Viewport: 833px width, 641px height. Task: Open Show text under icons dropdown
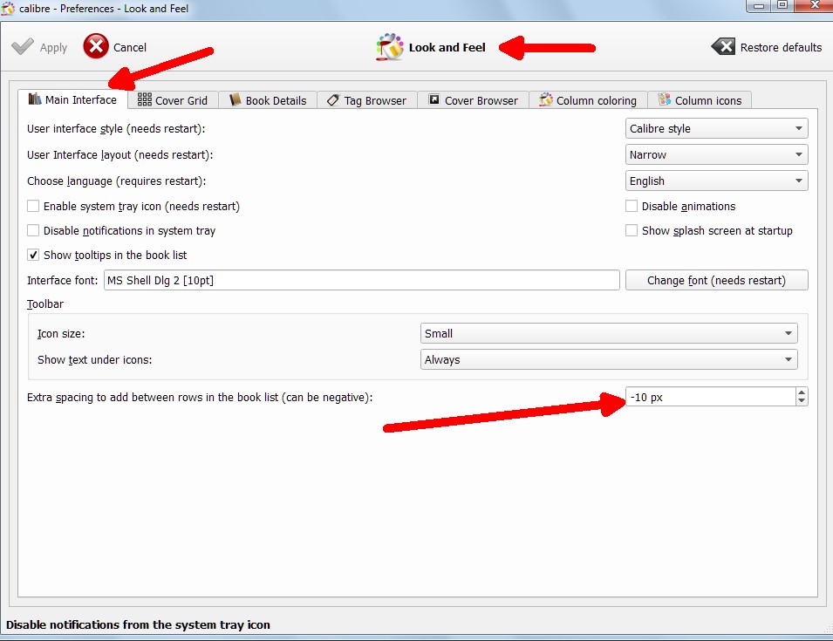click(609, 359)
